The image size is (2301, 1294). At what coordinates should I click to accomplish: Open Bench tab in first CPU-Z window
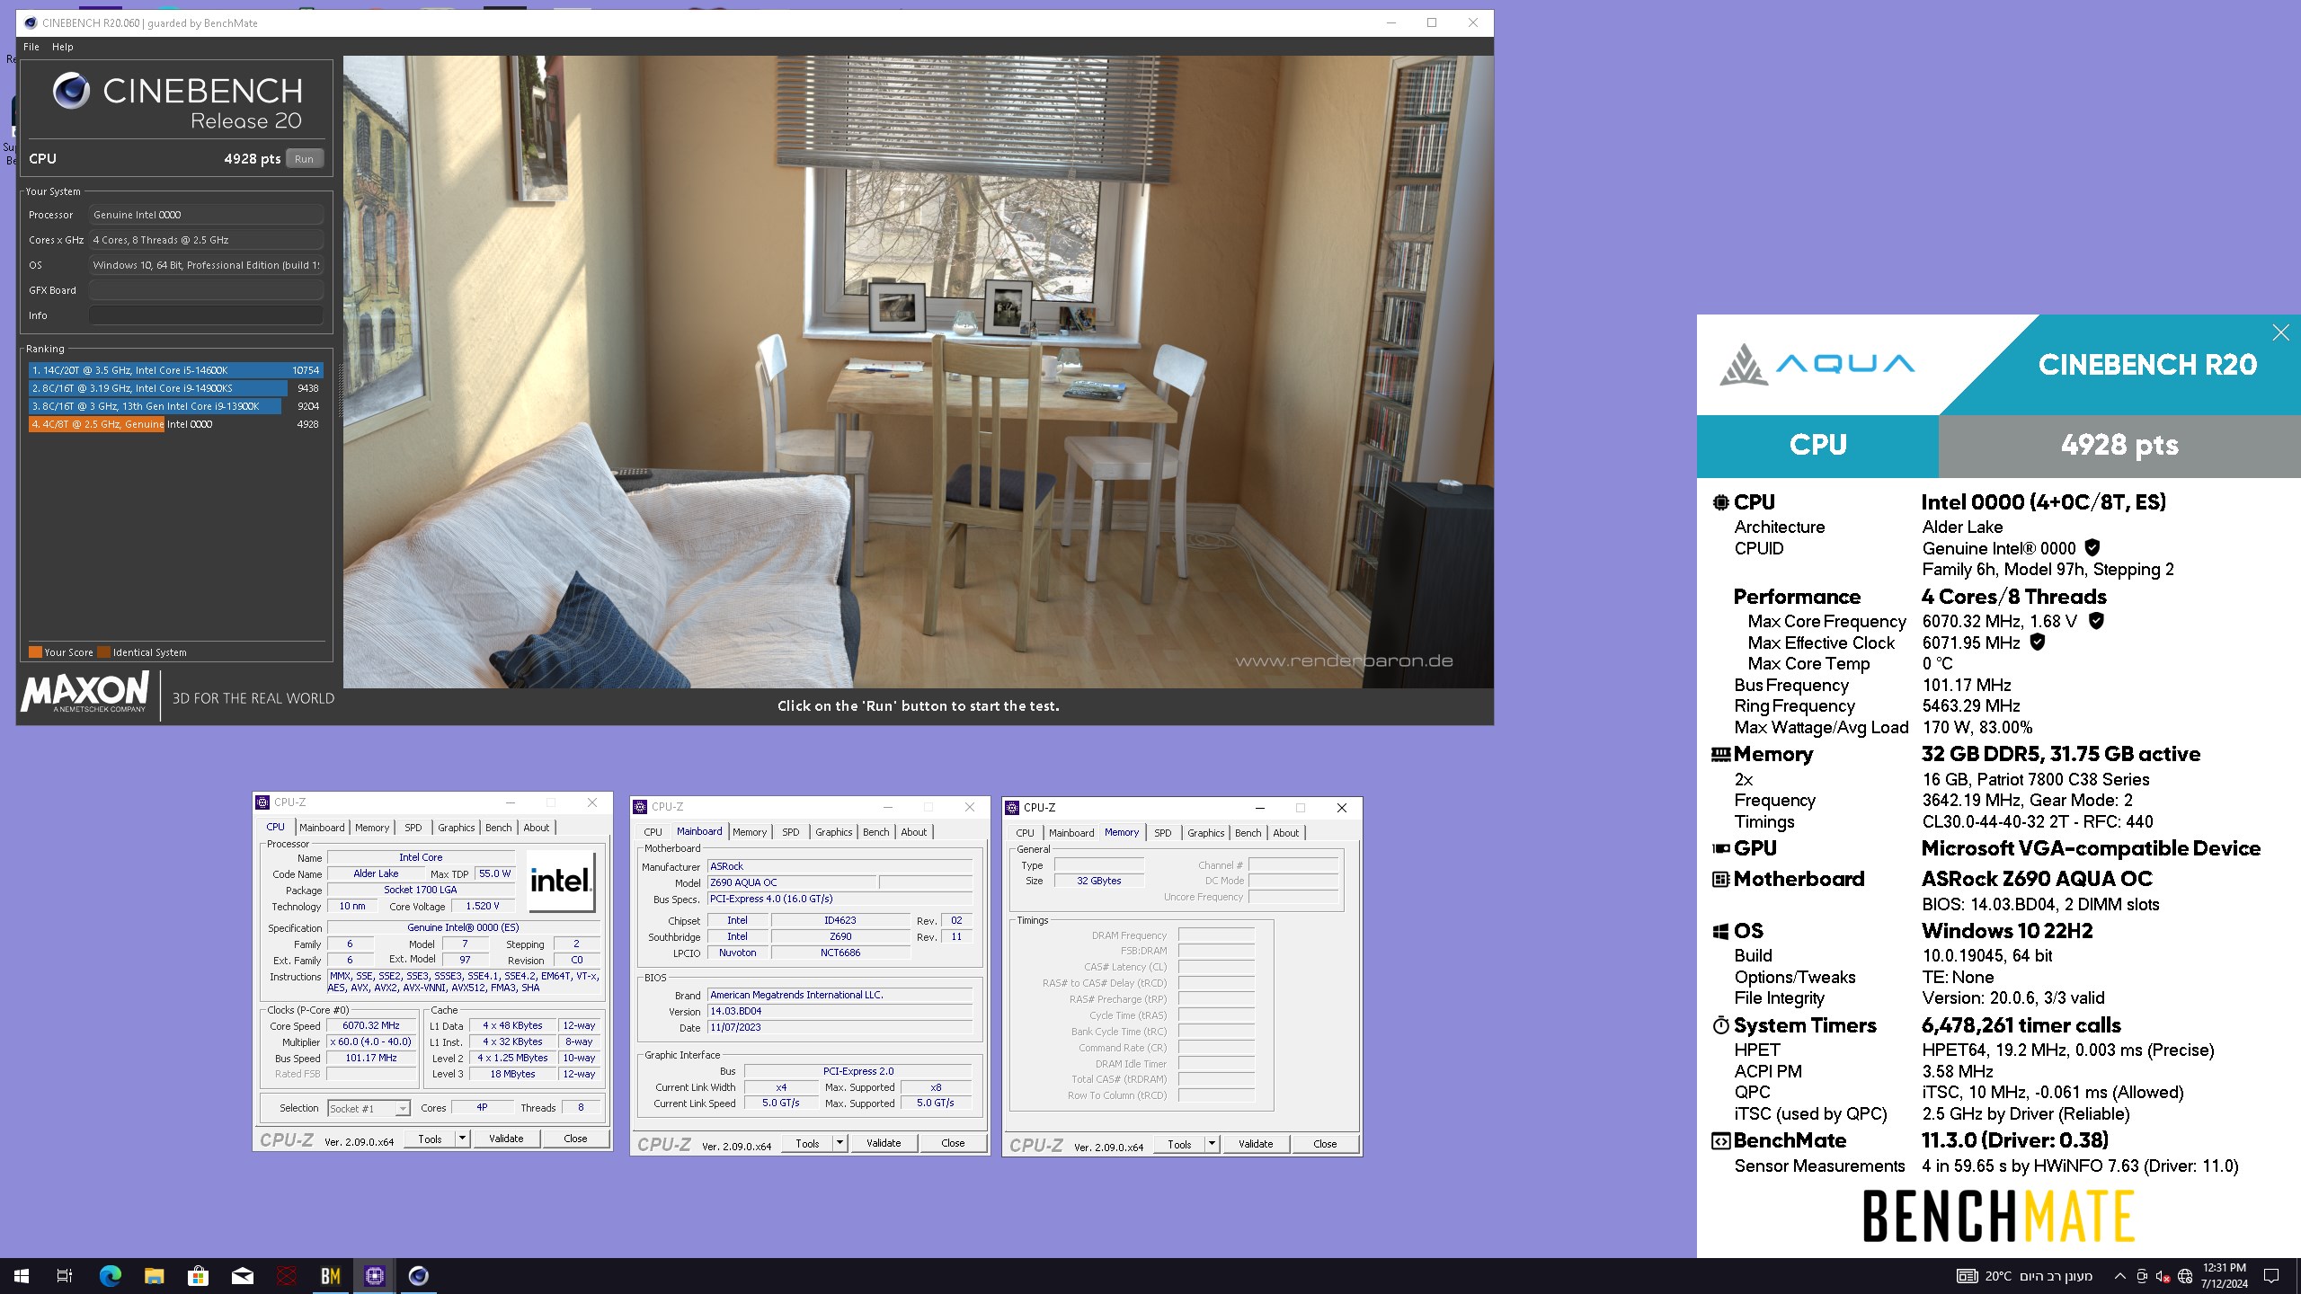click(498, 828)
